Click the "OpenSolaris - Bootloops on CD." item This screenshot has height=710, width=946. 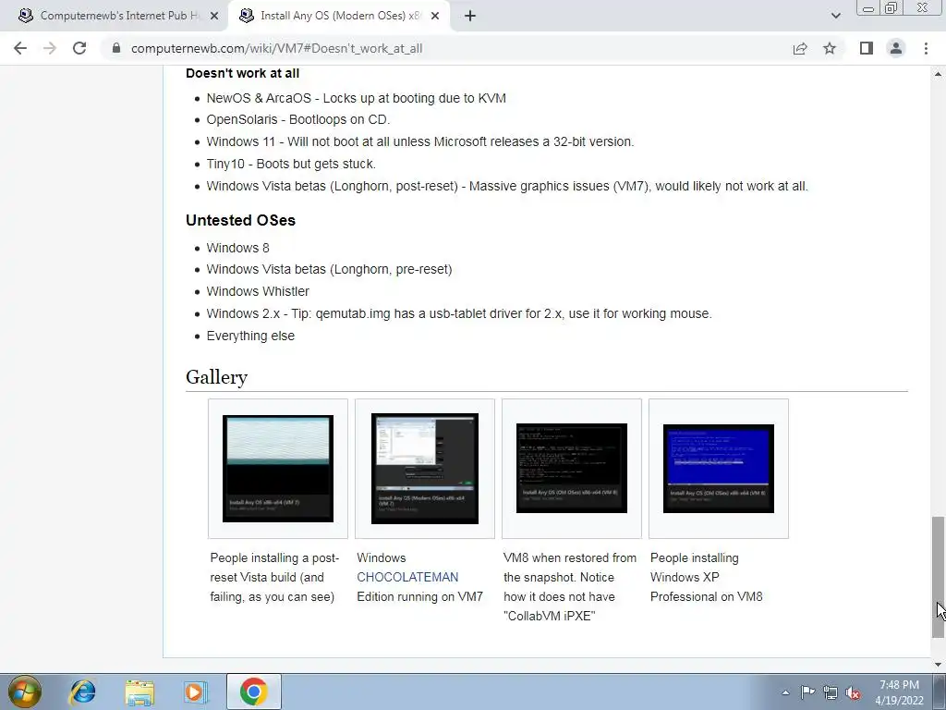298,119
